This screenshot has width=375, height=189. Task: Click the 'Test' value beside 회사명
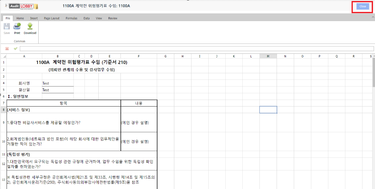[x=58, y=83]
